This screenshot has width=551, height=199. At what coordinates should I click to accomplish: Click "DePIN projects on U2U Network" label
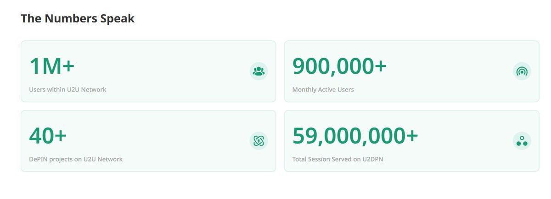click(76, 159)
